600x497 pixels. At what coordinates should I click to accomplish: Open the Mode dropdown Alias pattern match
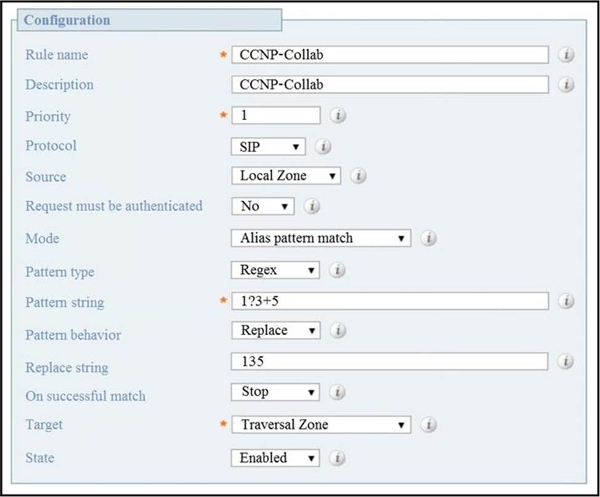(321, 238)
